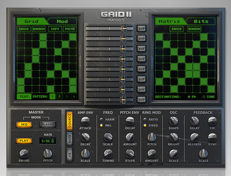
Task: Select pattern 1
Action: tap(52, 97)
